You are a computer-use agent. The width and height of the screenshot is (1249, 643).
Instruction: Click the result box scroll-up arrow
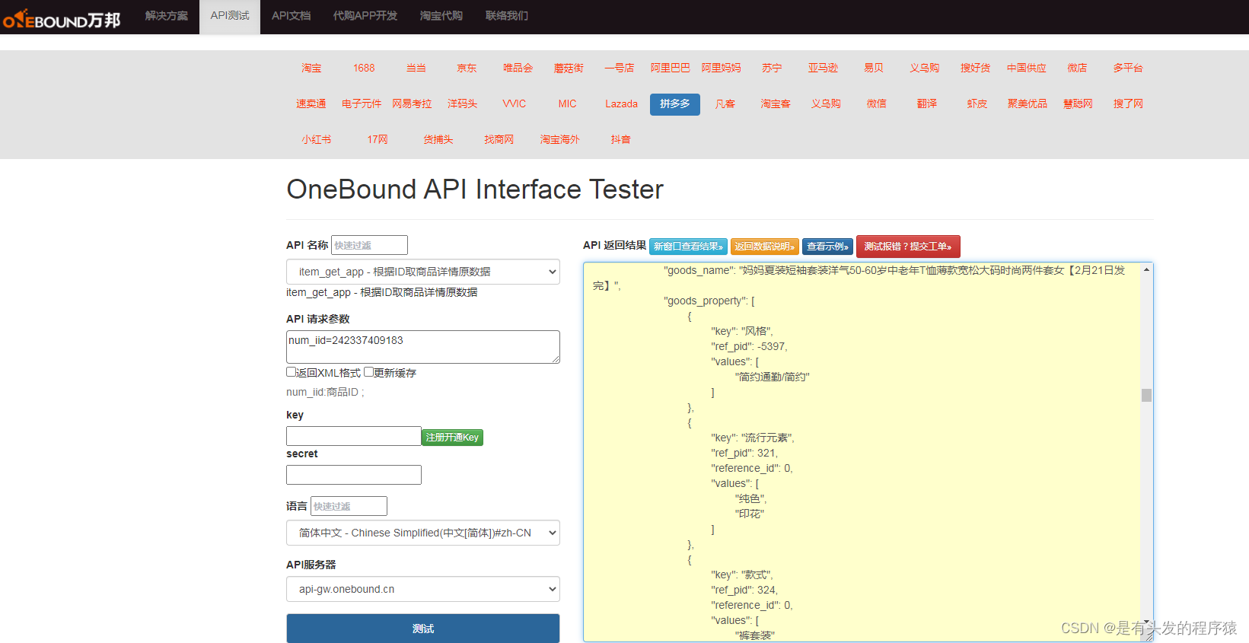1146,270
